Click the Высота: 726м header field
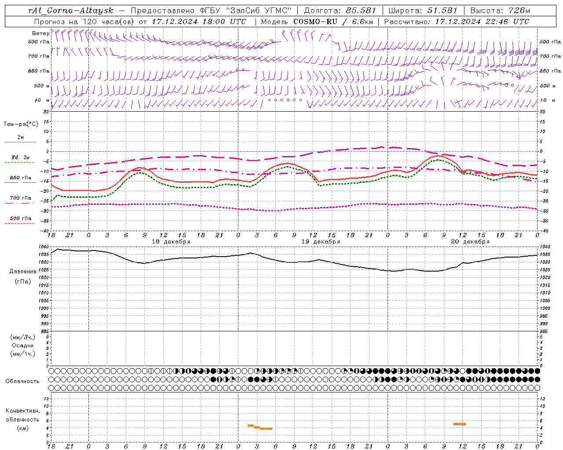The width and height of the screenshot is (563, 450). tap(500, 11)
